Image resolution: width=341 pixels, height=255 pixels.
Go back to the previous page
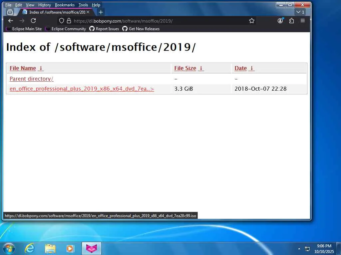click(x=10, y=21)
